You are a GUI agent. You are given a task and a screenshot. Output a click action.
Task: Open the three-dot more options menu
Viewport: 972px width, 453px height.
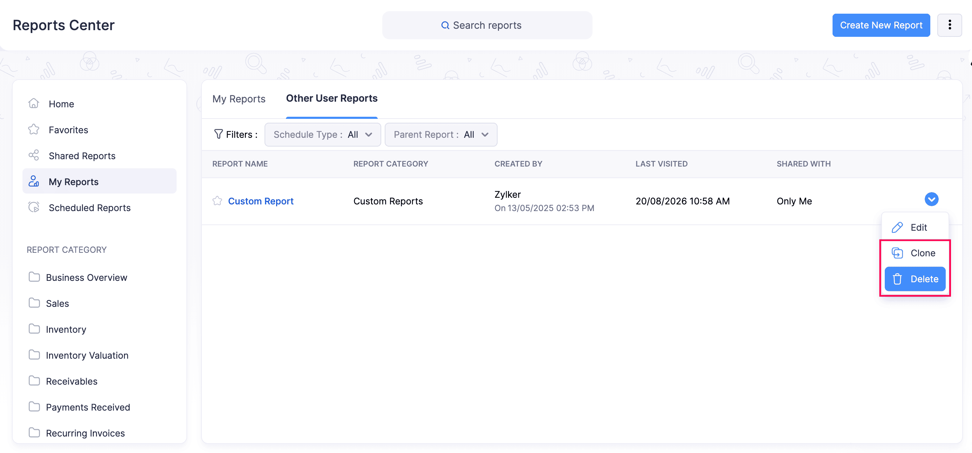tap(949, 25)
